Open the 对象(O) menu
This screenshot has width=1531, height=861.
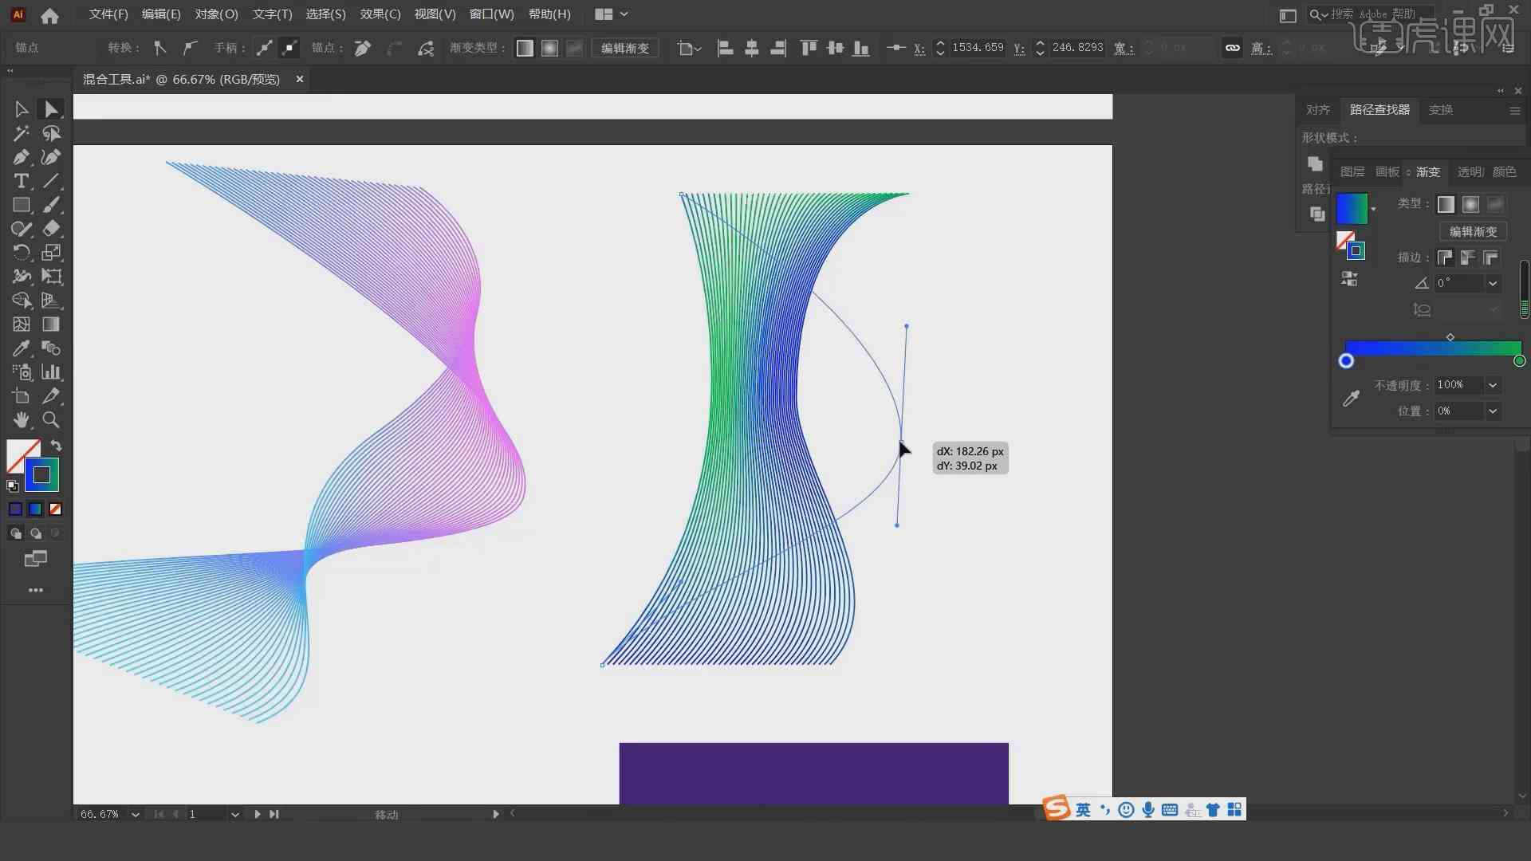coord(216,14)
